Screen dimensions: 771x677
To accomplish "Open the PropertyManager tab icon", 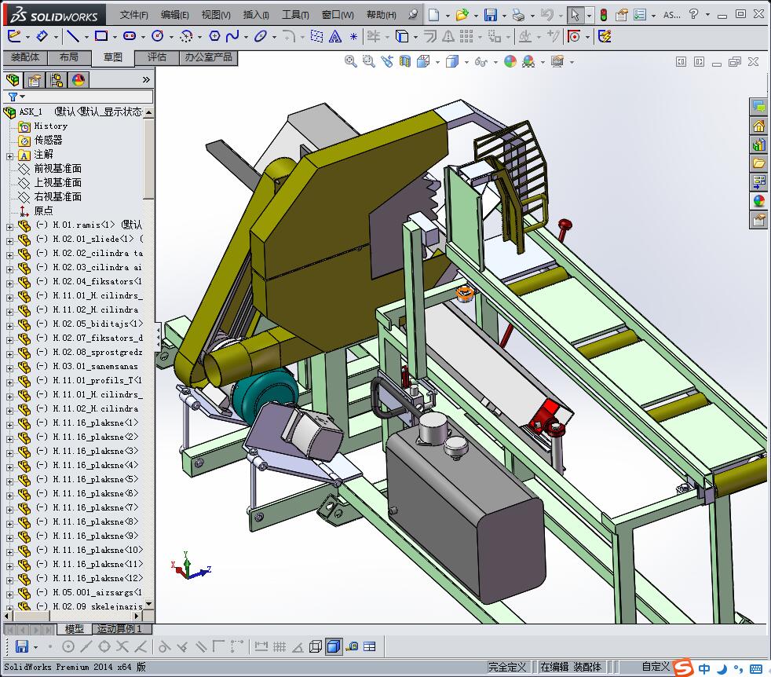I will (35, 80).
